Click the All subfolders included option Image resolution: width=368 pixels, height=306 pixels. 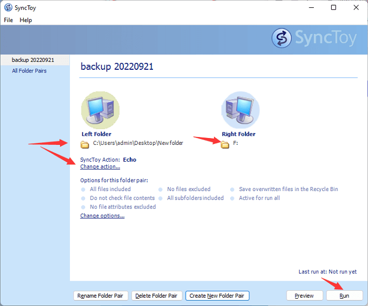pyautogui.click(x=195, y=198)
